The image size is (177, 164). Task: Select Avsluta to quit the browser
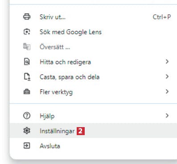(x=93, y=146)
